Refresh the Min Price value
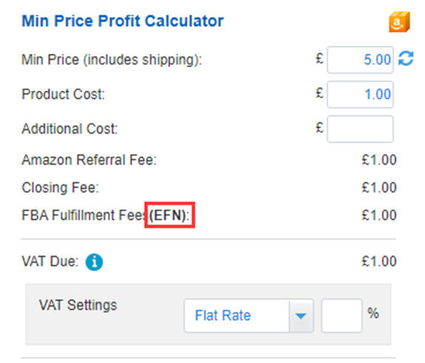425x363 pixels. [x=406, y=58]
